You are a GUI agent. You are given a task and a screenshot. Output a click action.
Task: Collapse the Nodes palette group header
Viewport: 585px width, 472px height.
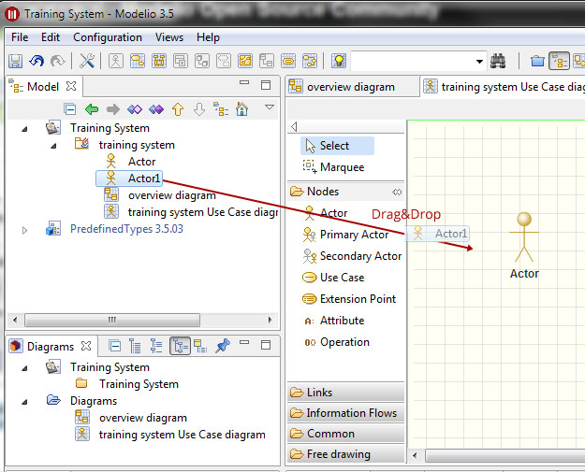(x=345, y=192)
